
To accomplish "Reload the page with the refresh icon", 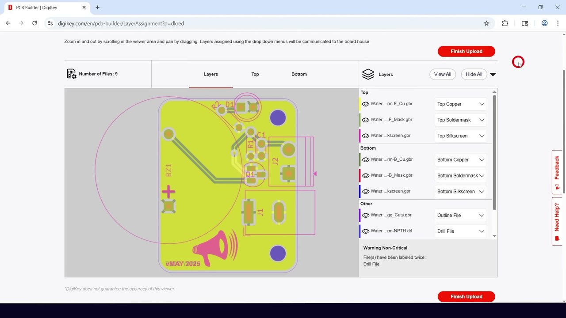I will [34, 23].
